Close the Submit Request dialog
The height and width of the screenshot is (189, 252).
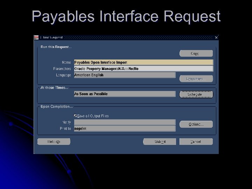pyautogui.click(x=216, y=37)
